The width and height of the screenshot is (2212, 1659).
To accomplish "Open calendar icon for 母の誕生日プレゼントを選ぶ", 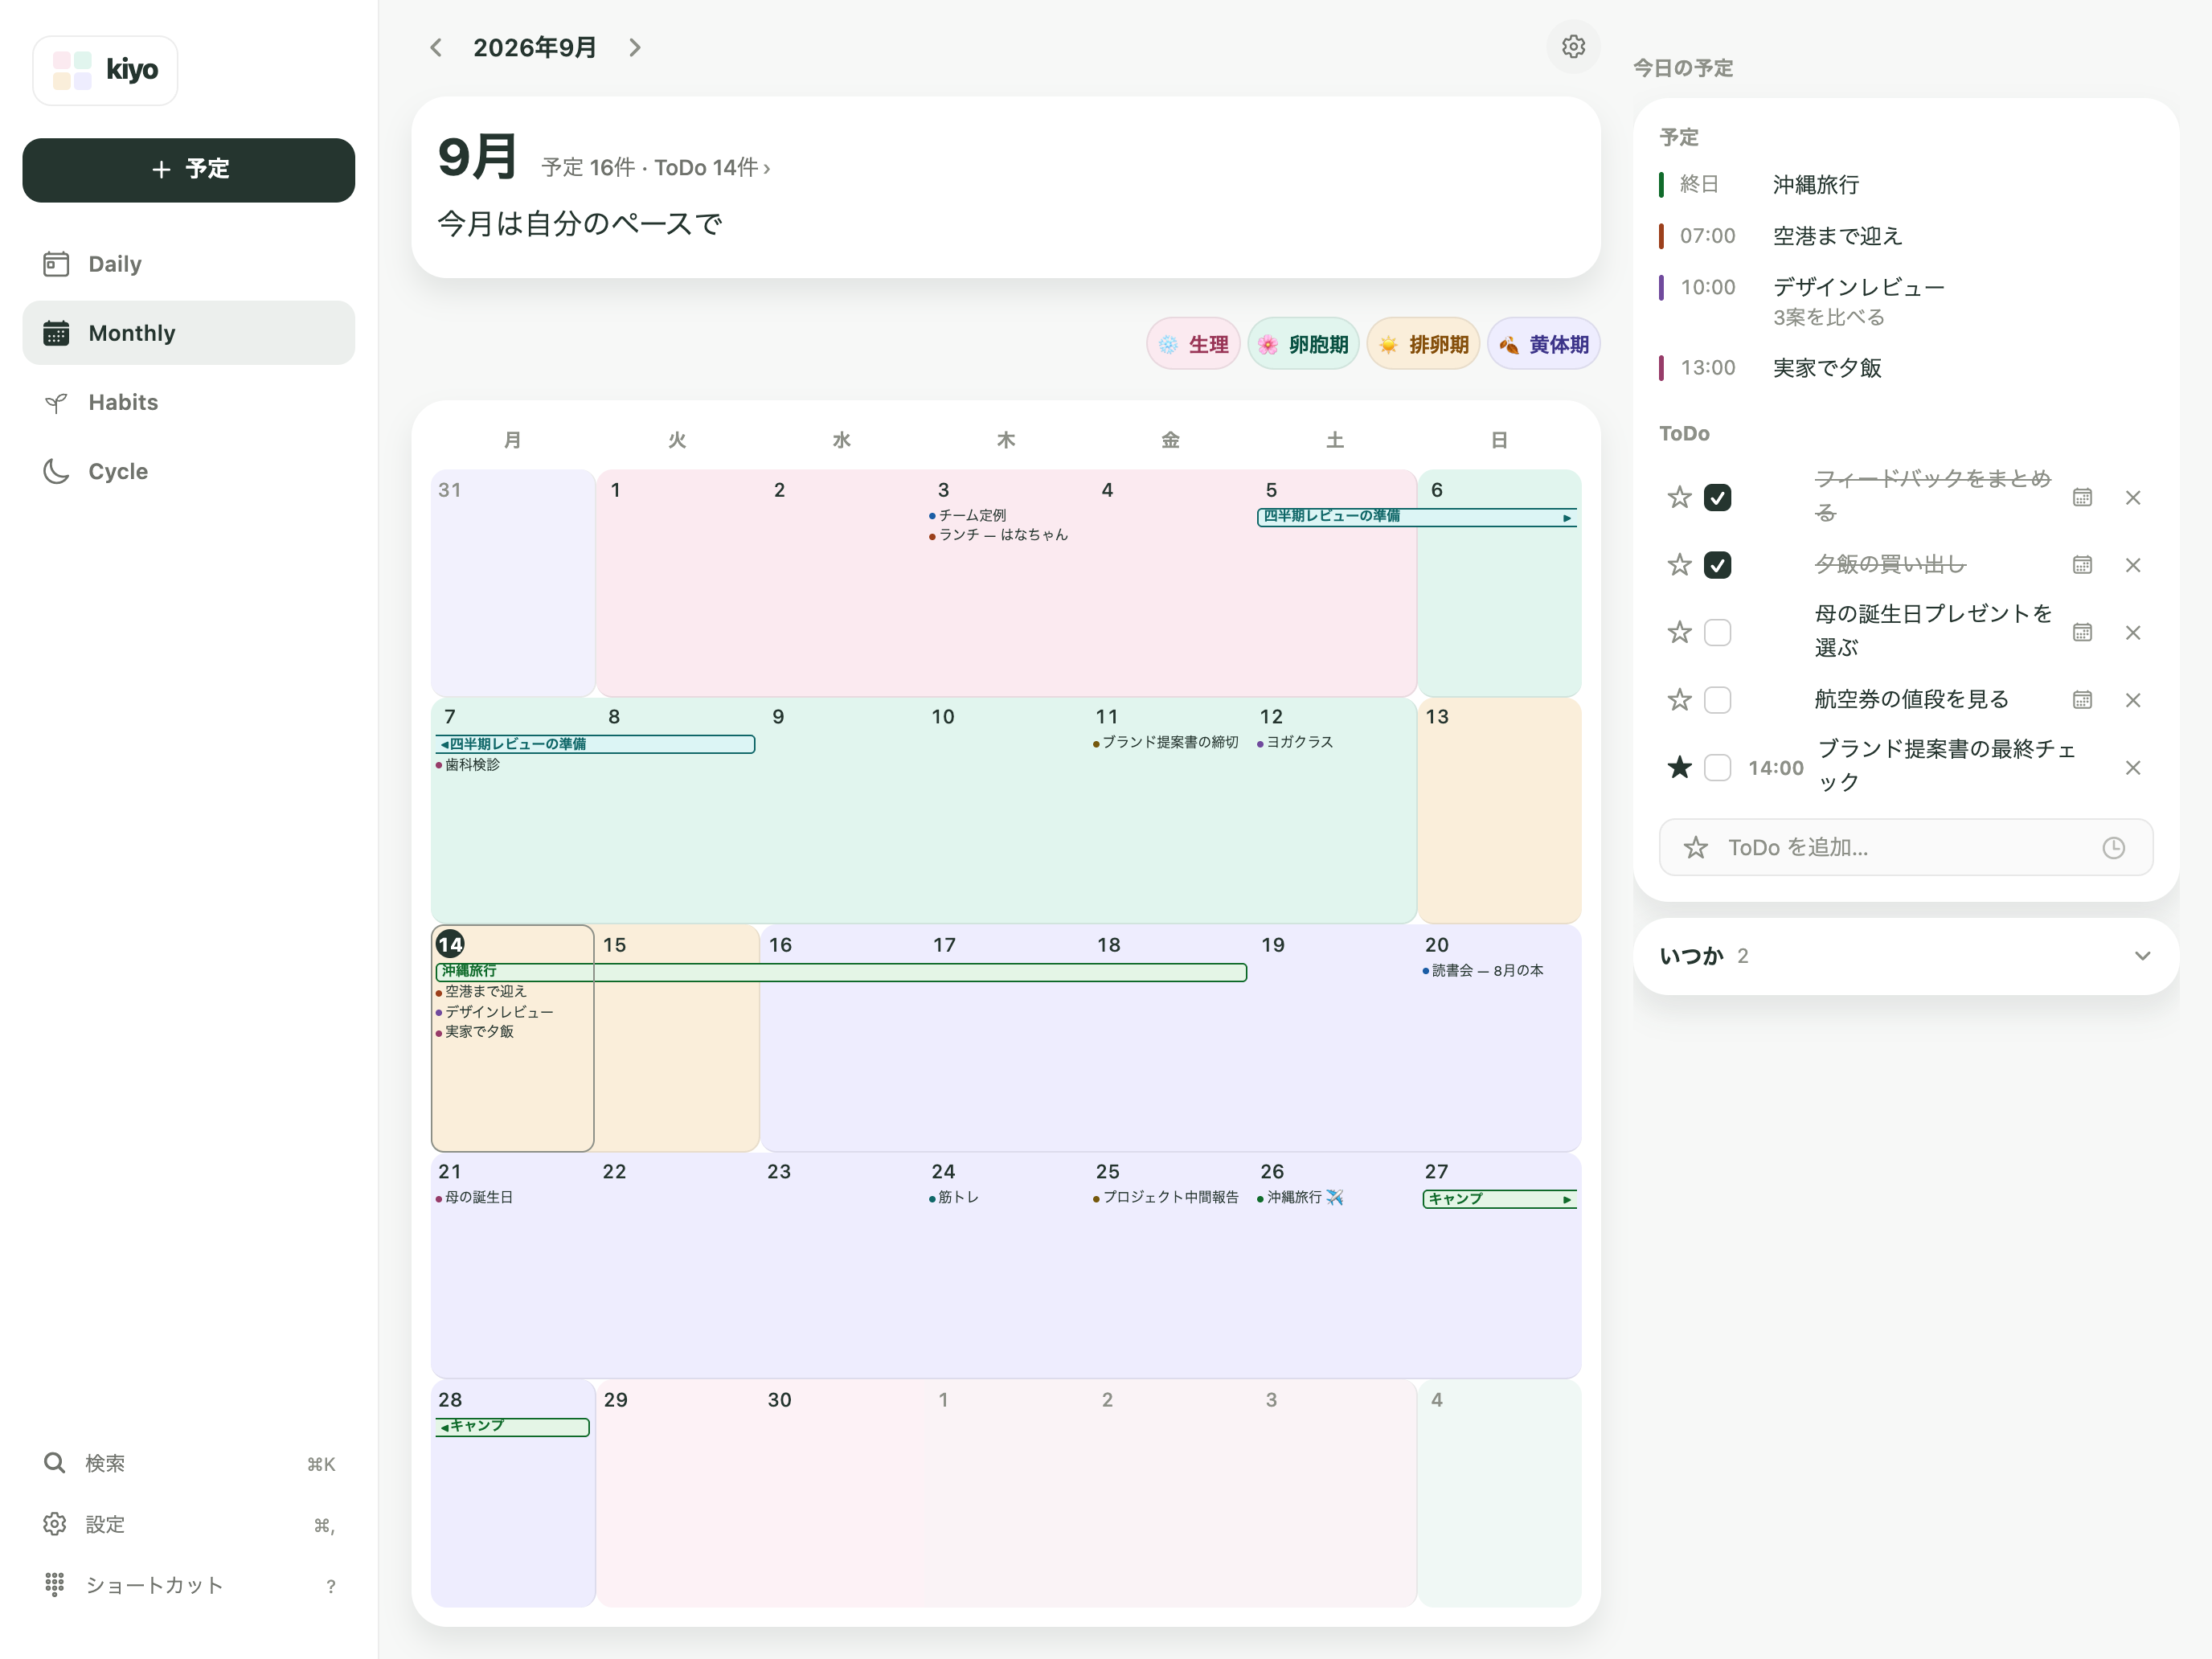I will point(2082,632).
